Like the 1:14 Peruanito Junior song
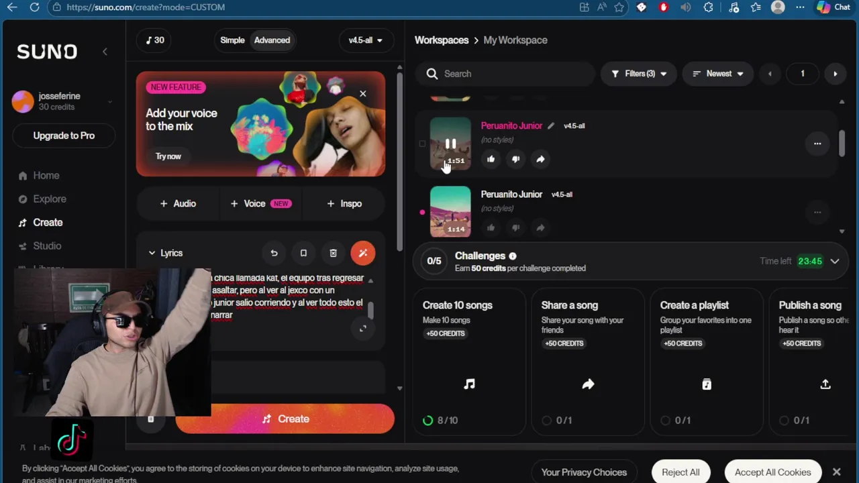This screenshot has height=483, width=859. 491,227
